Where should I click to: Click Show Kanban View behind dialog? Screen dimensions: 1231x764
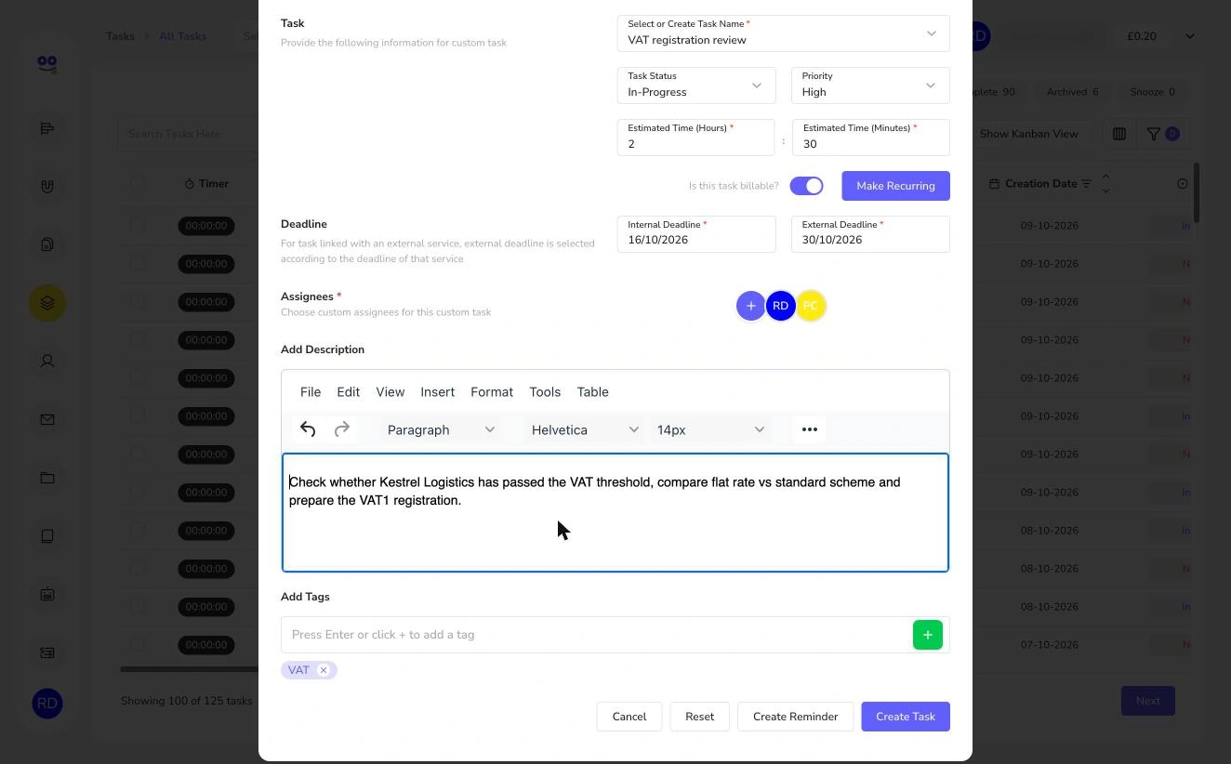point(1029,134)
